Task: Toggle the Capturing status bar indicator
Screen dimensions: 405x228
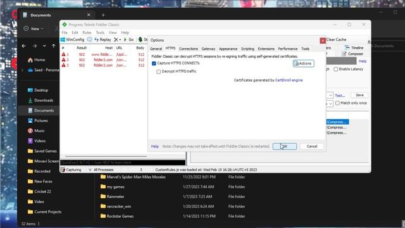Action: click(x=71, y=170)
